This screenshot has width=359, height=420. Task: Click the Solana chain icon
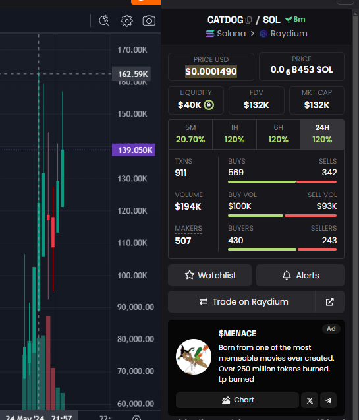[210, 34]
